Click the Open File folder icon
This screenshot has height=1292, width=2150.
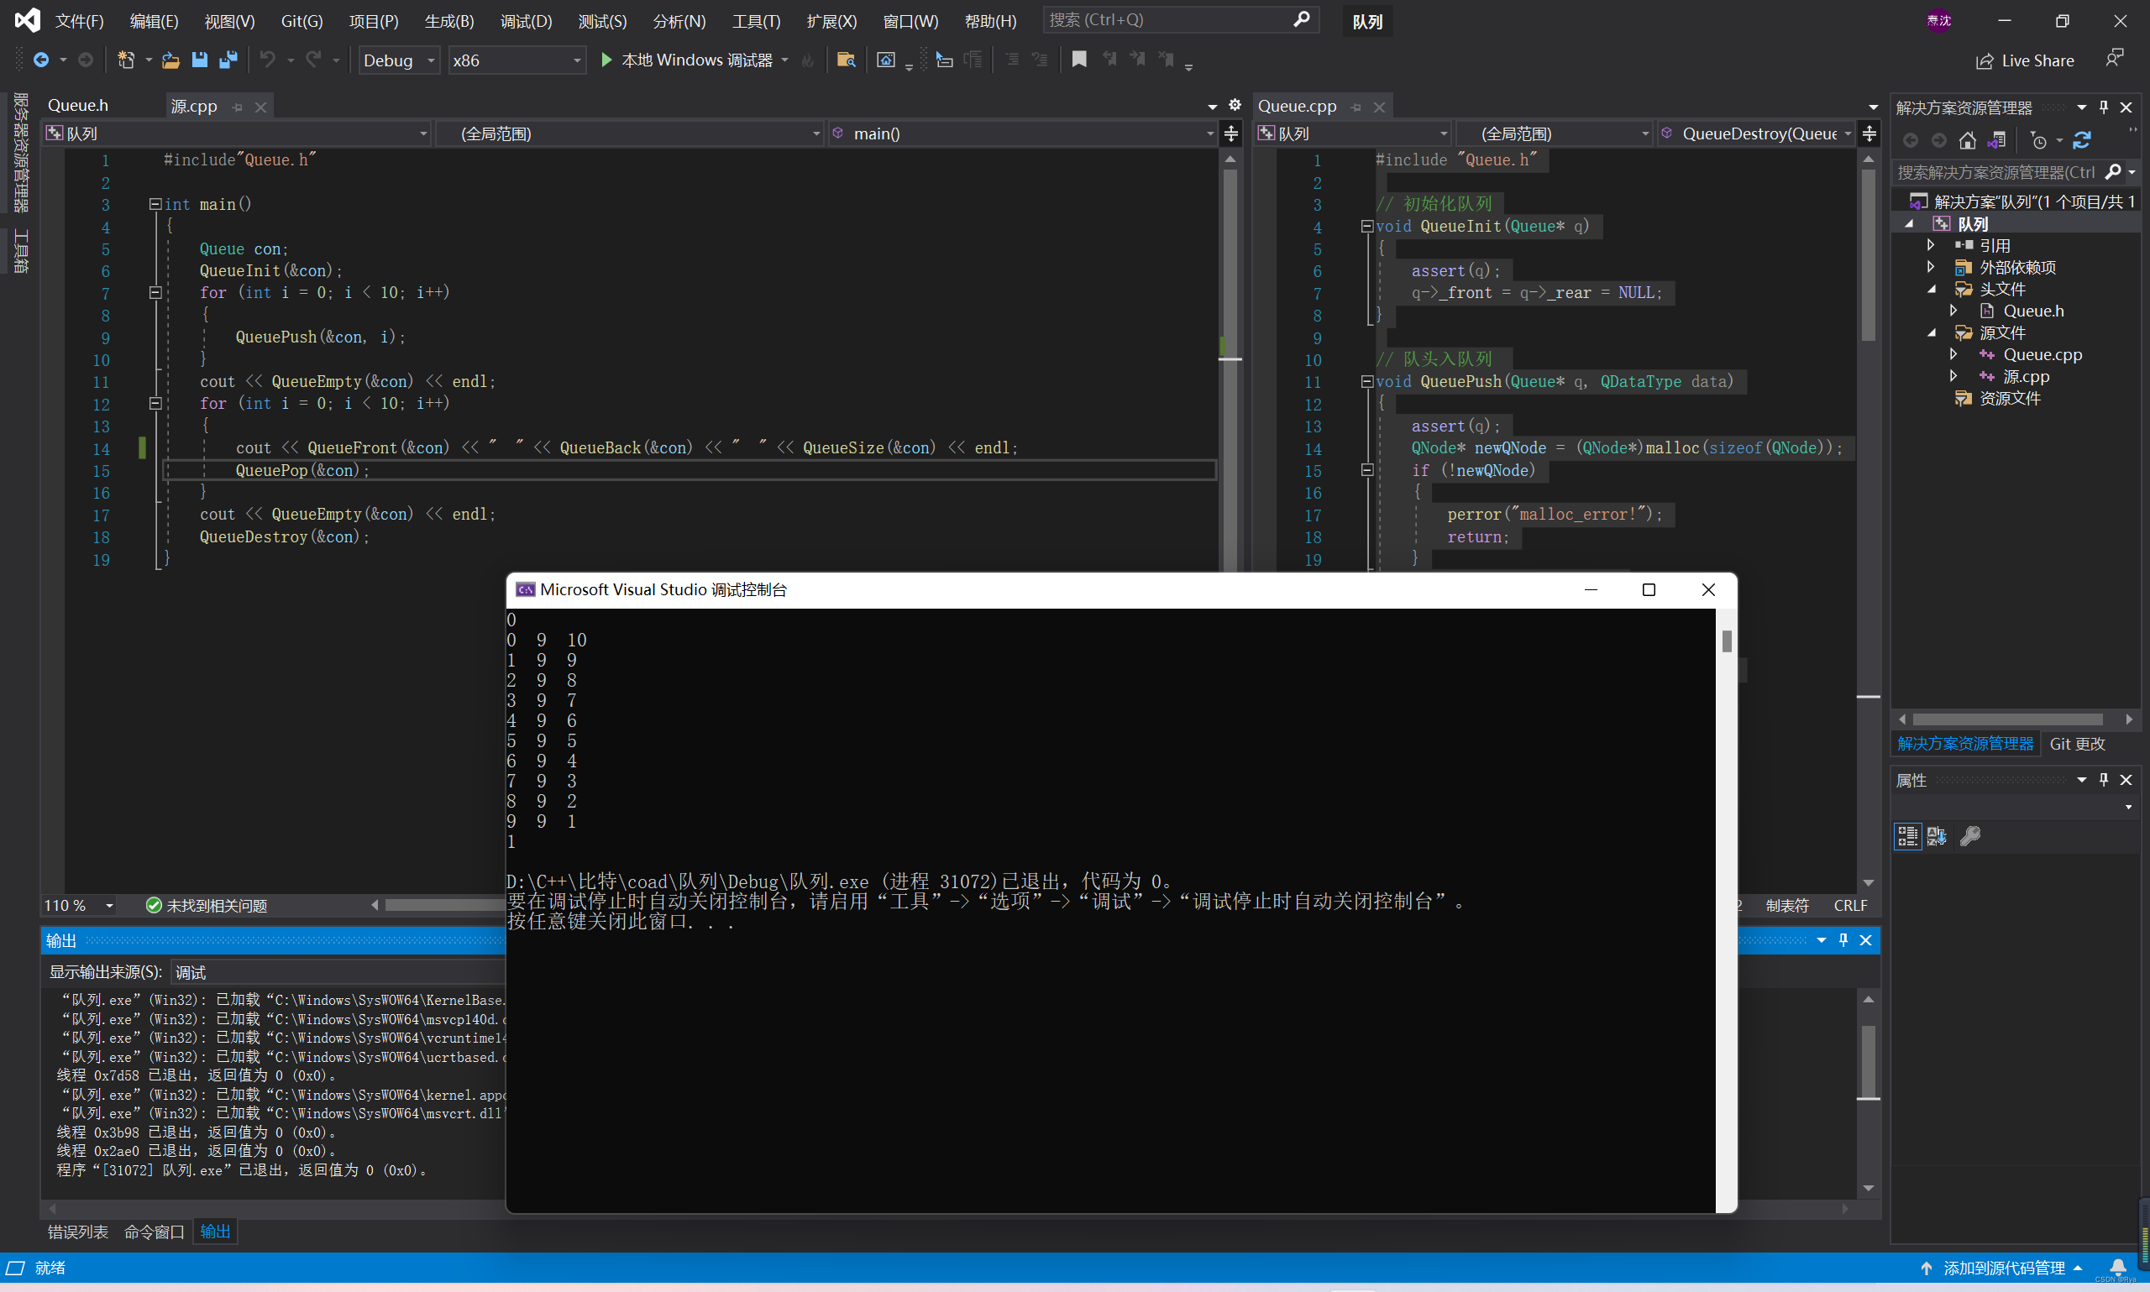coord(170,60)
